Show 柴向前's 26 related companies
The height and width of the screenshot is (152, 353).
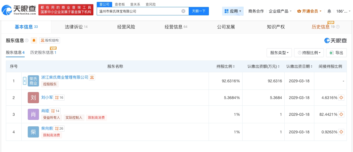click(x=59, y=128)
